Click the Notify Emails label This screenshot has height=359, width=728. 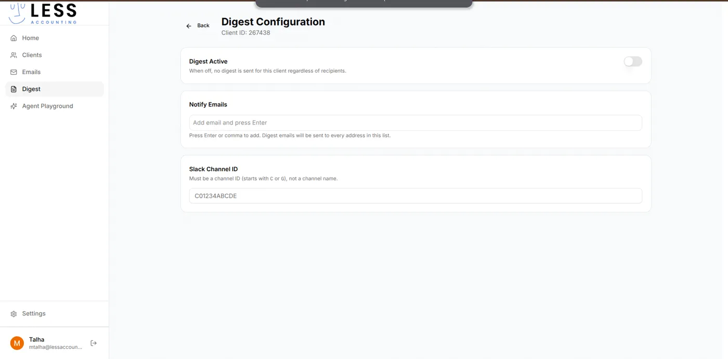pos(208,104)
